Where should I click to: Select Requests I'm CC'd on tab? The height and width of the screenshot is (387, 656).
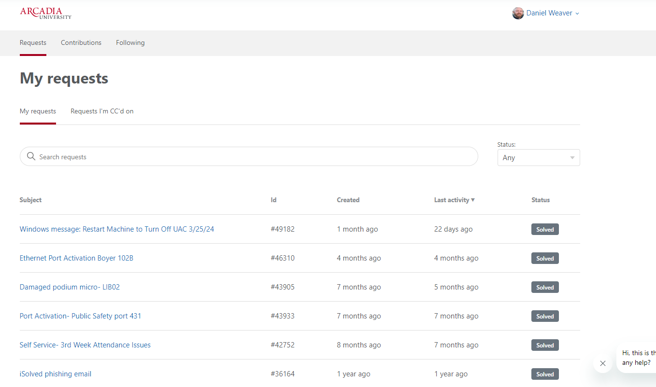coord(102,111)
